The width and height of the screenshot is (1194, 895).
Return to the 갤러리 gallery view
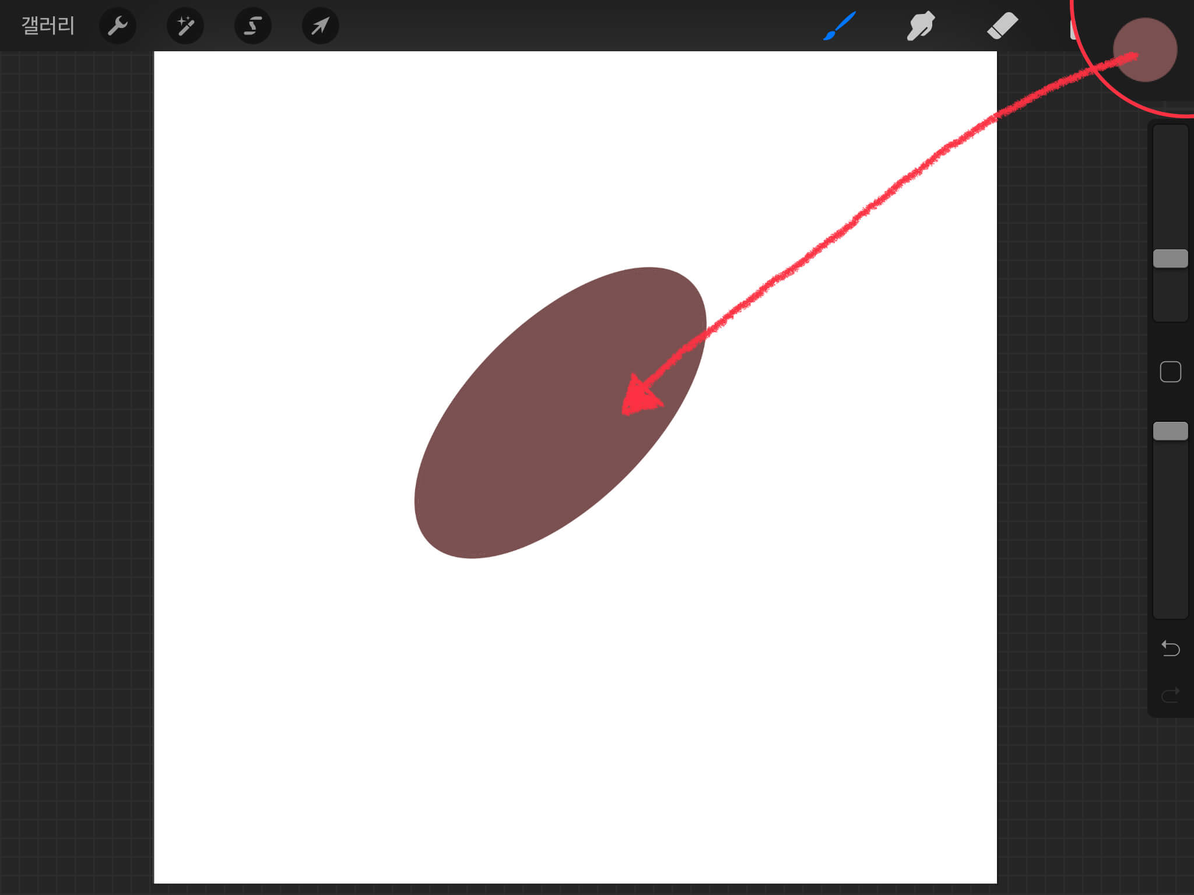coord(48,26)
